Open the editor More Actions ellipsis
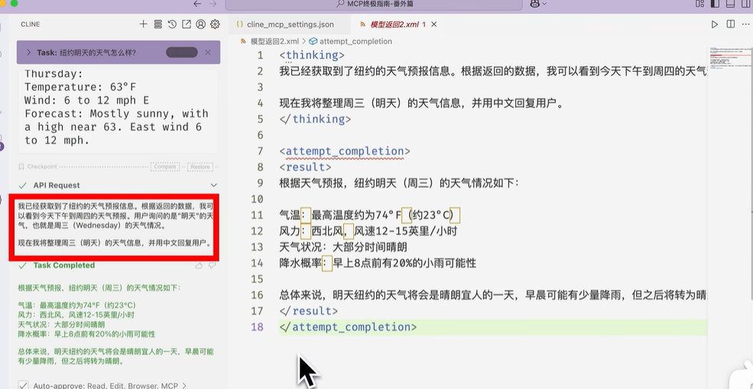 (746, 24)
